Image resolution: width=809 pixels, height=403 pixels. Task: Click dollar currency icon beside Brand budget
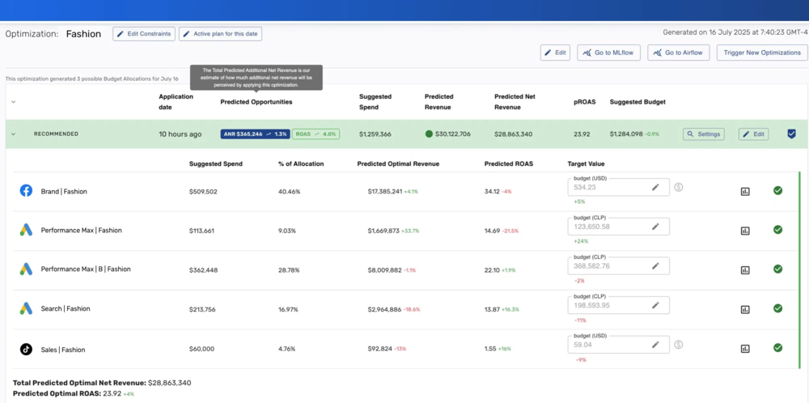coord(679,187)
